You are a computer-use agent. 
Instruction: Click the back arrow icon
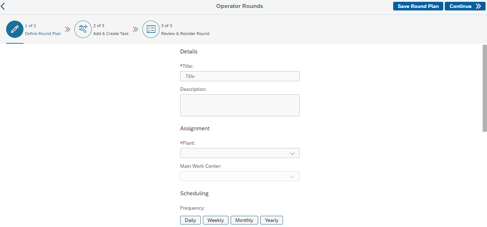coord(3,6)
